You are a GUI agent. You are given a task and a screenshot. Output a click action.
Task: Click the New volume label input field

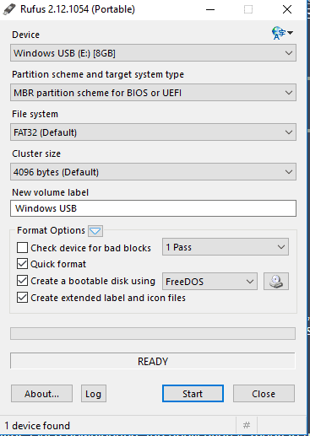[x=153, y=208]
